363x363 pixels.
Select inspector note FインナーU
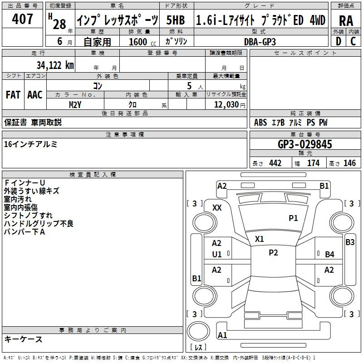[25, 183]
